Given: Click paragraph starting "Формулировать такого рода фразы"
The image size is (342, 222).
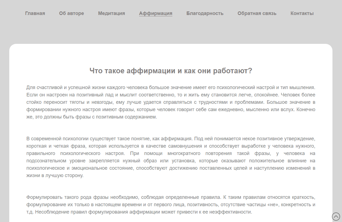Looking at the screenshot, I should (171, 205).
